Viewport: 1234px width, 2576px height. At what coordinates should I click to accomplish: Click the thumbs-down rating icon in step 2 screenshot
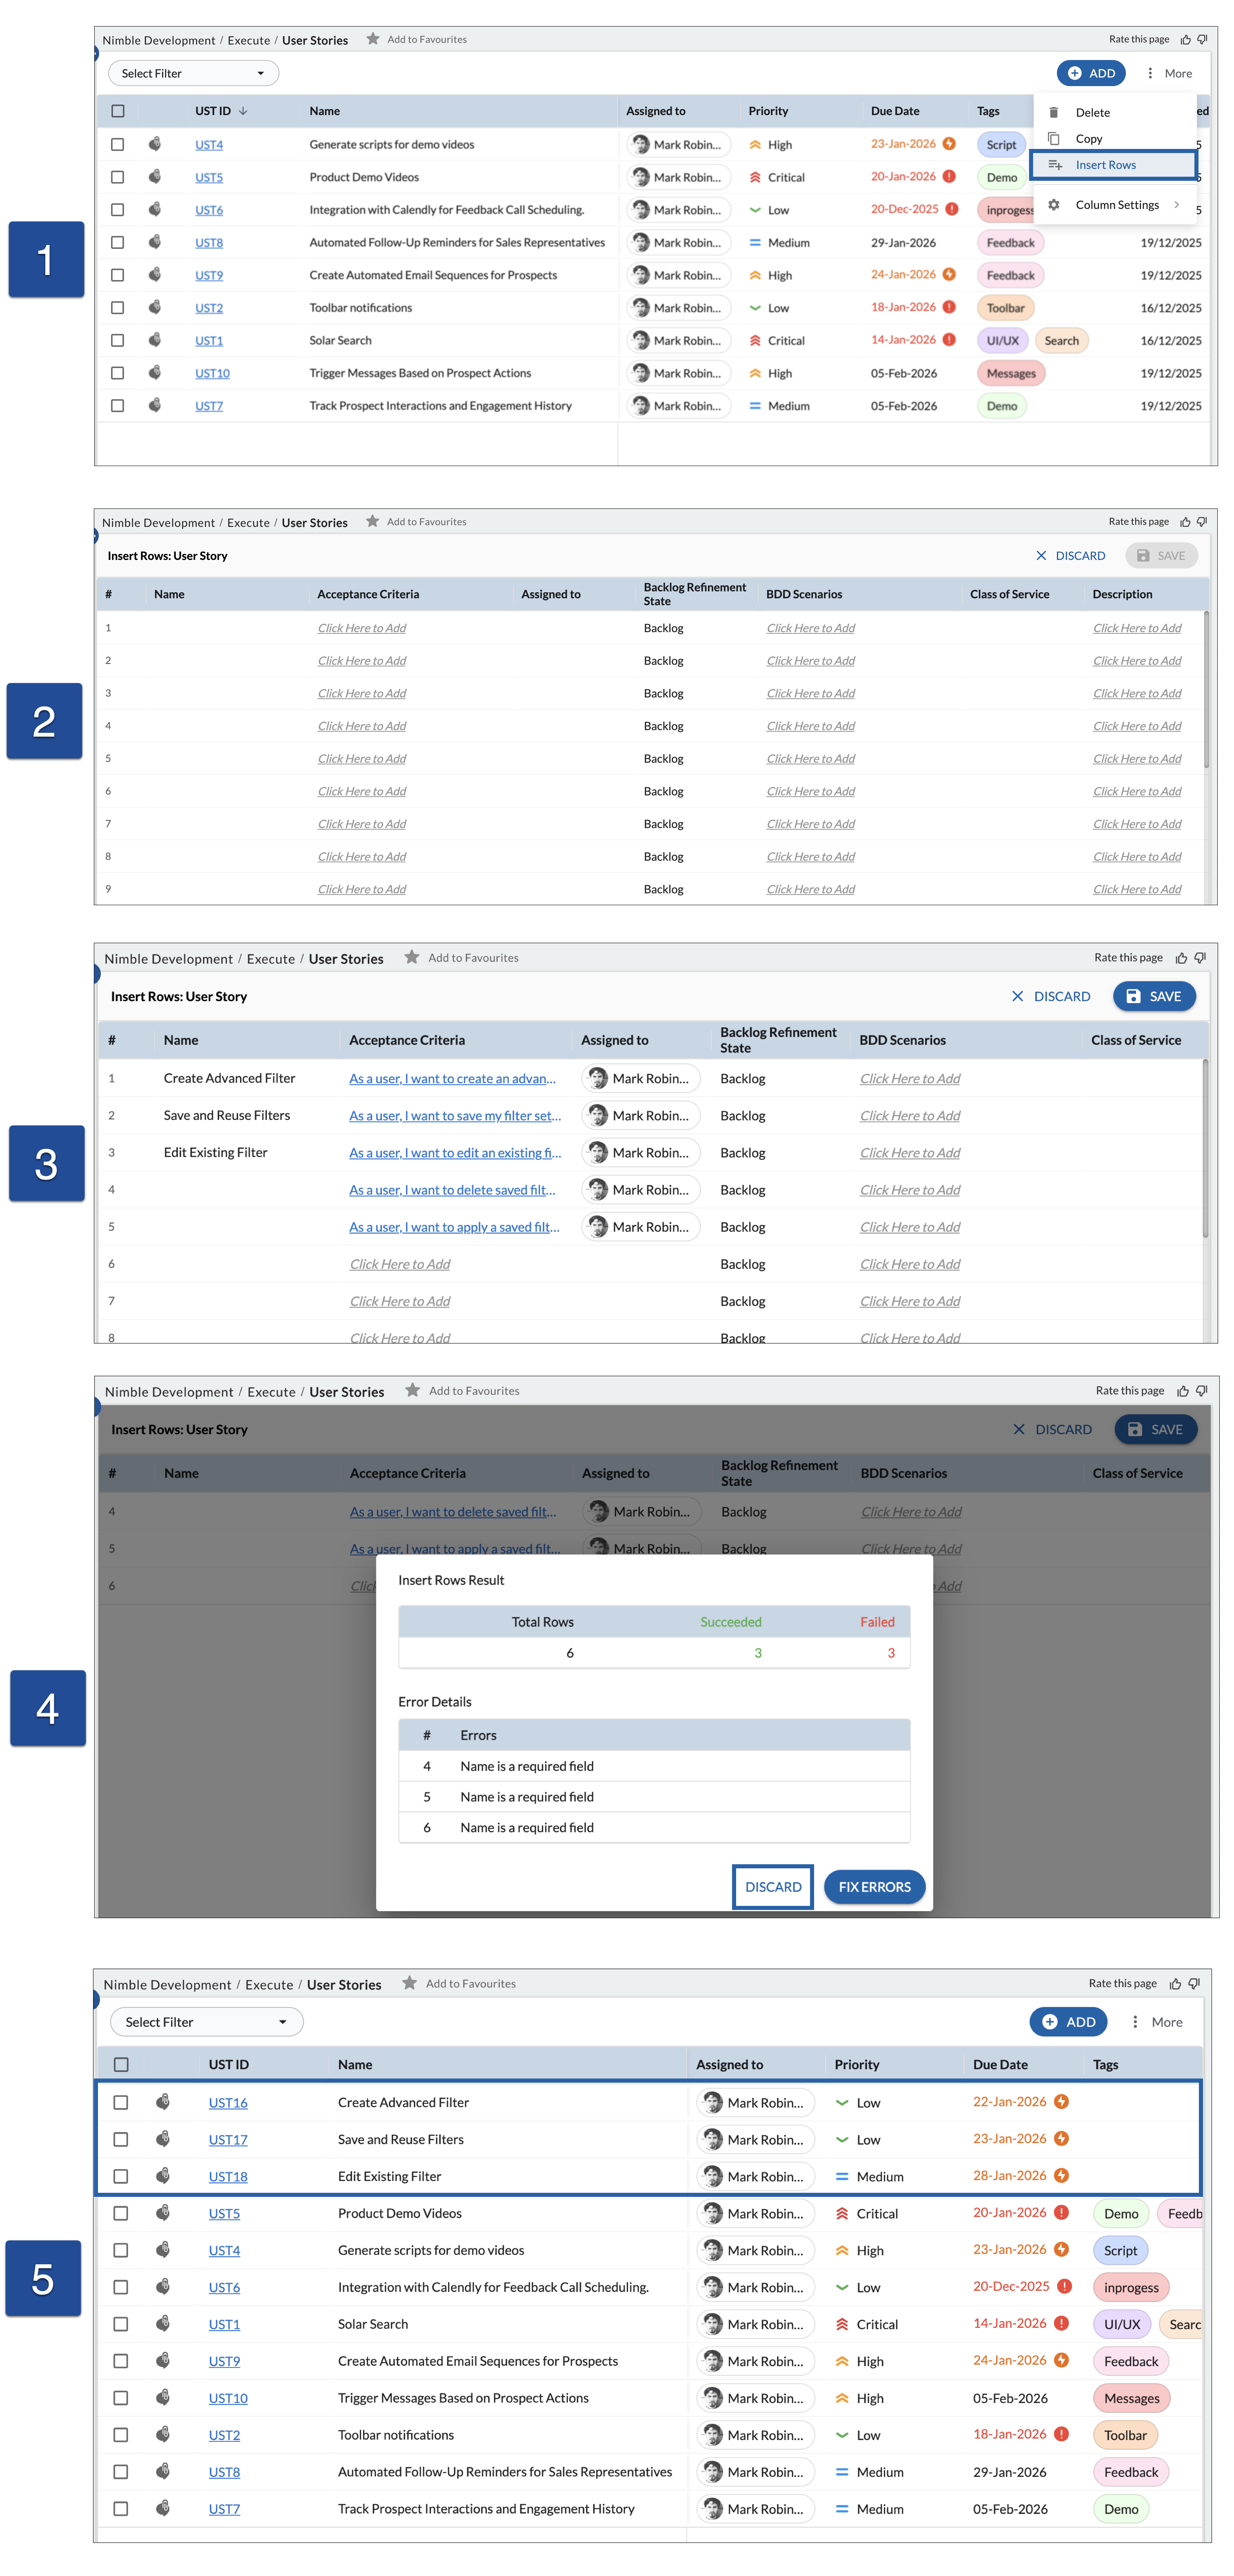click(x=1202, y=522)
